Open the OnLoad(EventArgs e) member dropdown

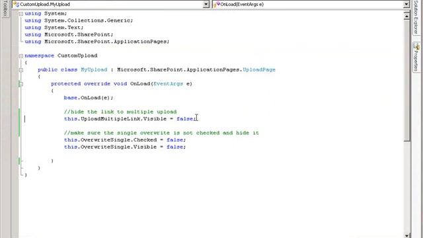tap(406, 5)
